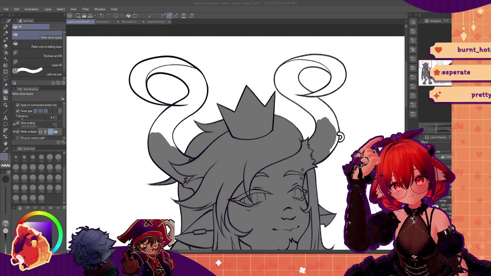Open file via the folder icon
Viewport: 491px width, 276px height.
tap(84, 16)
